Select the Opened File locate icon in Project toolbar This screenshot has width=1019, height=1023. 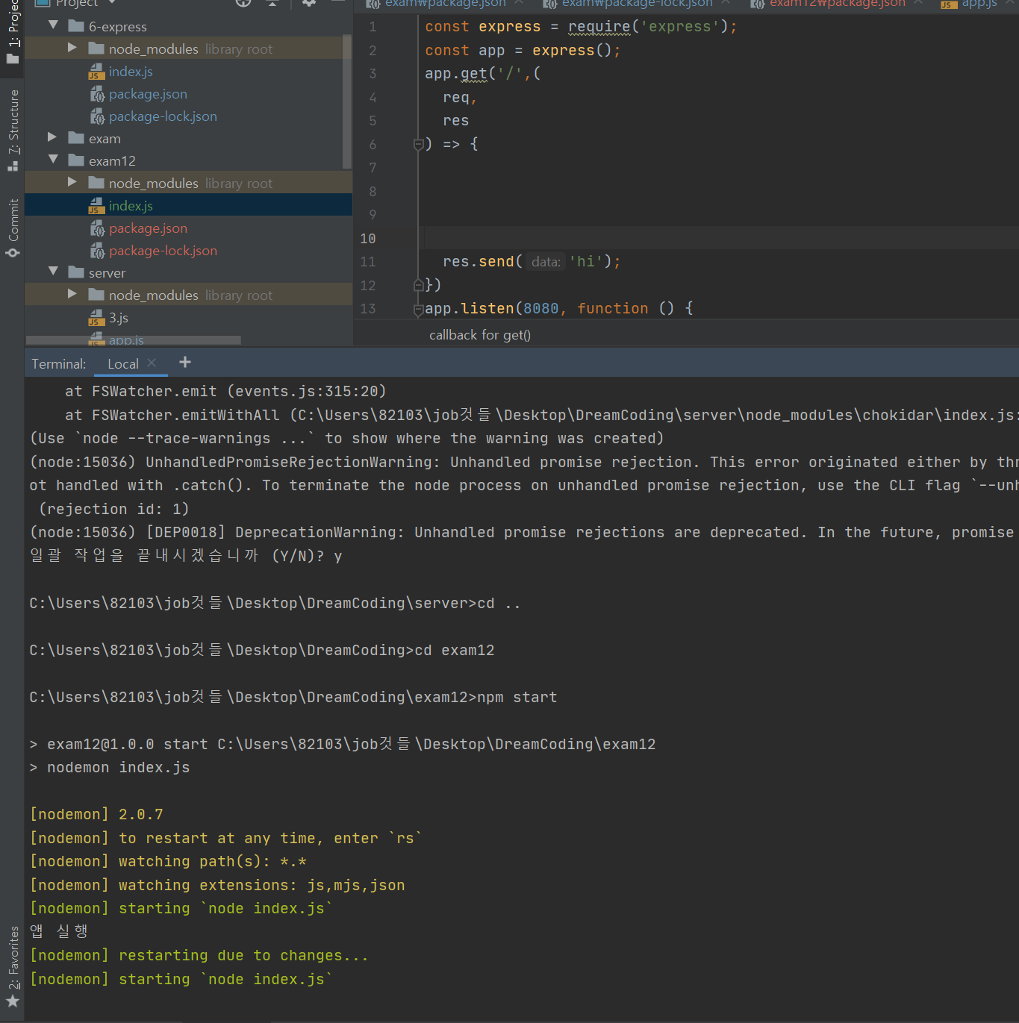pyautogui.click(x=243, y=4)
